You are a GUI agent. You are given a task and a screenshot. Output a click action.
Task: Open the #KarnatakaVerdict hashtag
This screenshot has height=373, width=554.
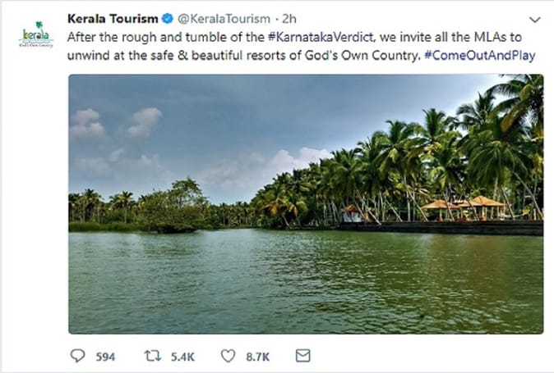coord(321,38)
